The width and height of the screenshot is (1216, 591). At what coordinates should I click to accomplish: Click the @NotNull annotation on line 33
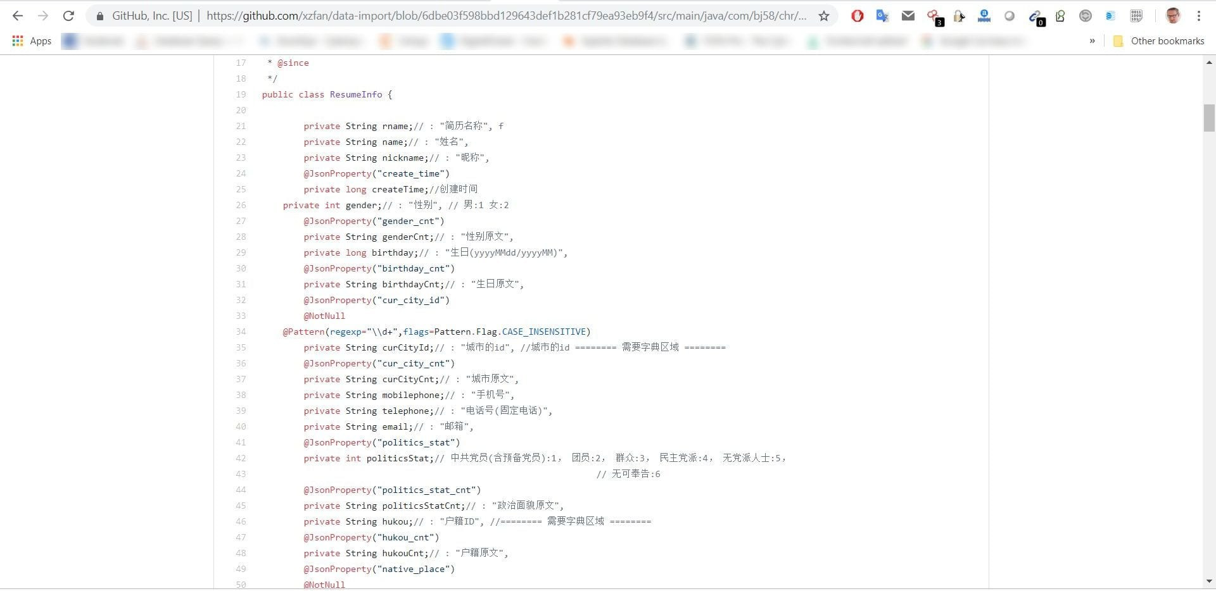click(324, 316)
